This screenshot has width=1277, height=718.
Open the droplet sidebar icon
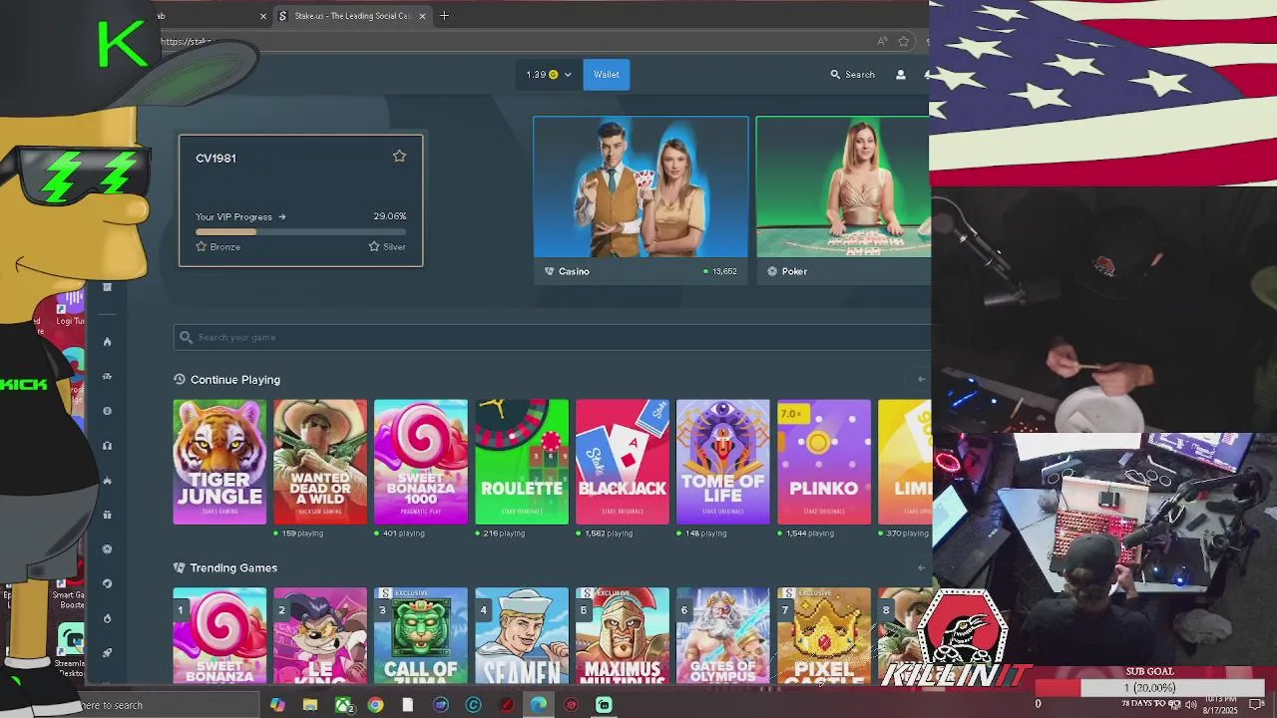[107, 618]
